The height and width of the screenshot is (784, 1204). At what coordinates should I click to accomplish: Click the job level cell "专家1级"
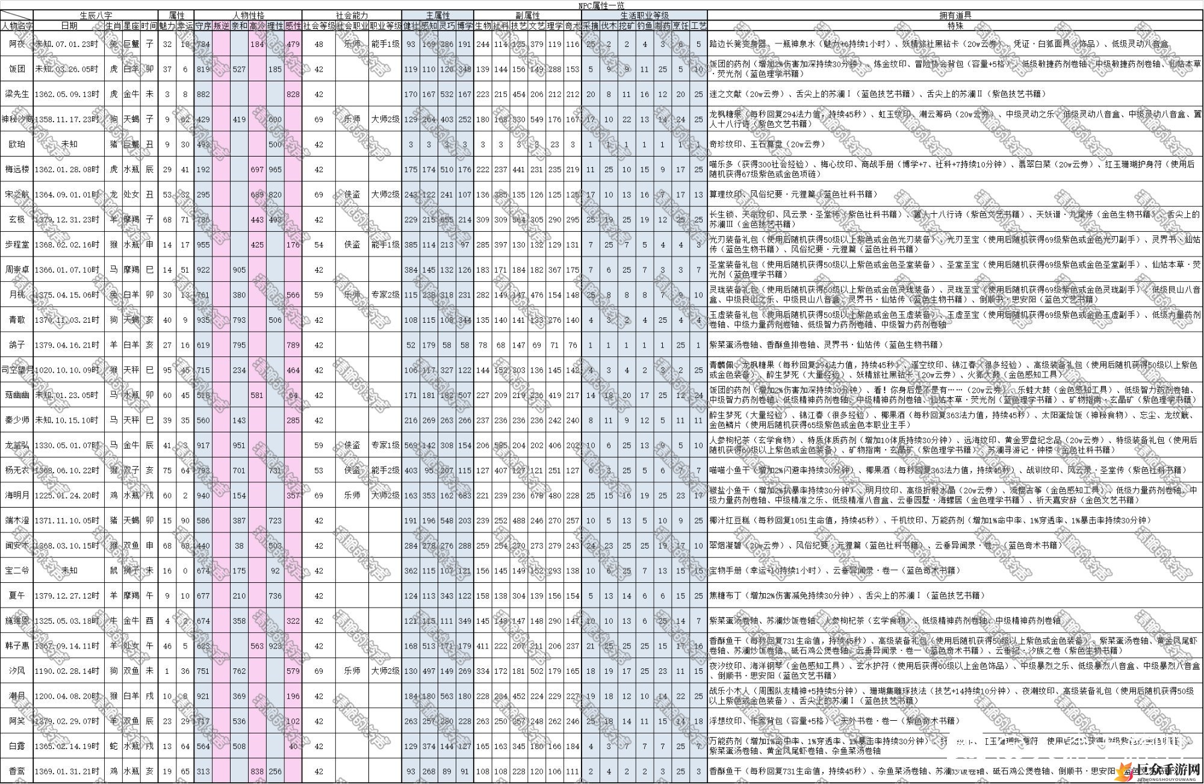(x=385, y=445)
